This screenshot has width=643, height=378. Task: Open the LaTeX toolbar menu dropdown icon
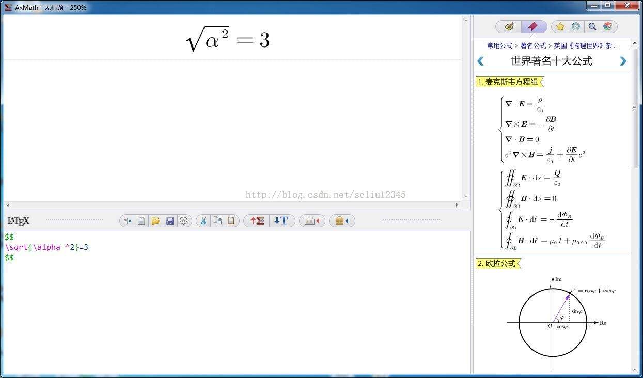128,221
